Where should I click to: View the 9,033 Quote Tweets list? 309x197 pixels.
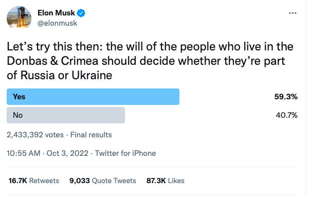103,181
